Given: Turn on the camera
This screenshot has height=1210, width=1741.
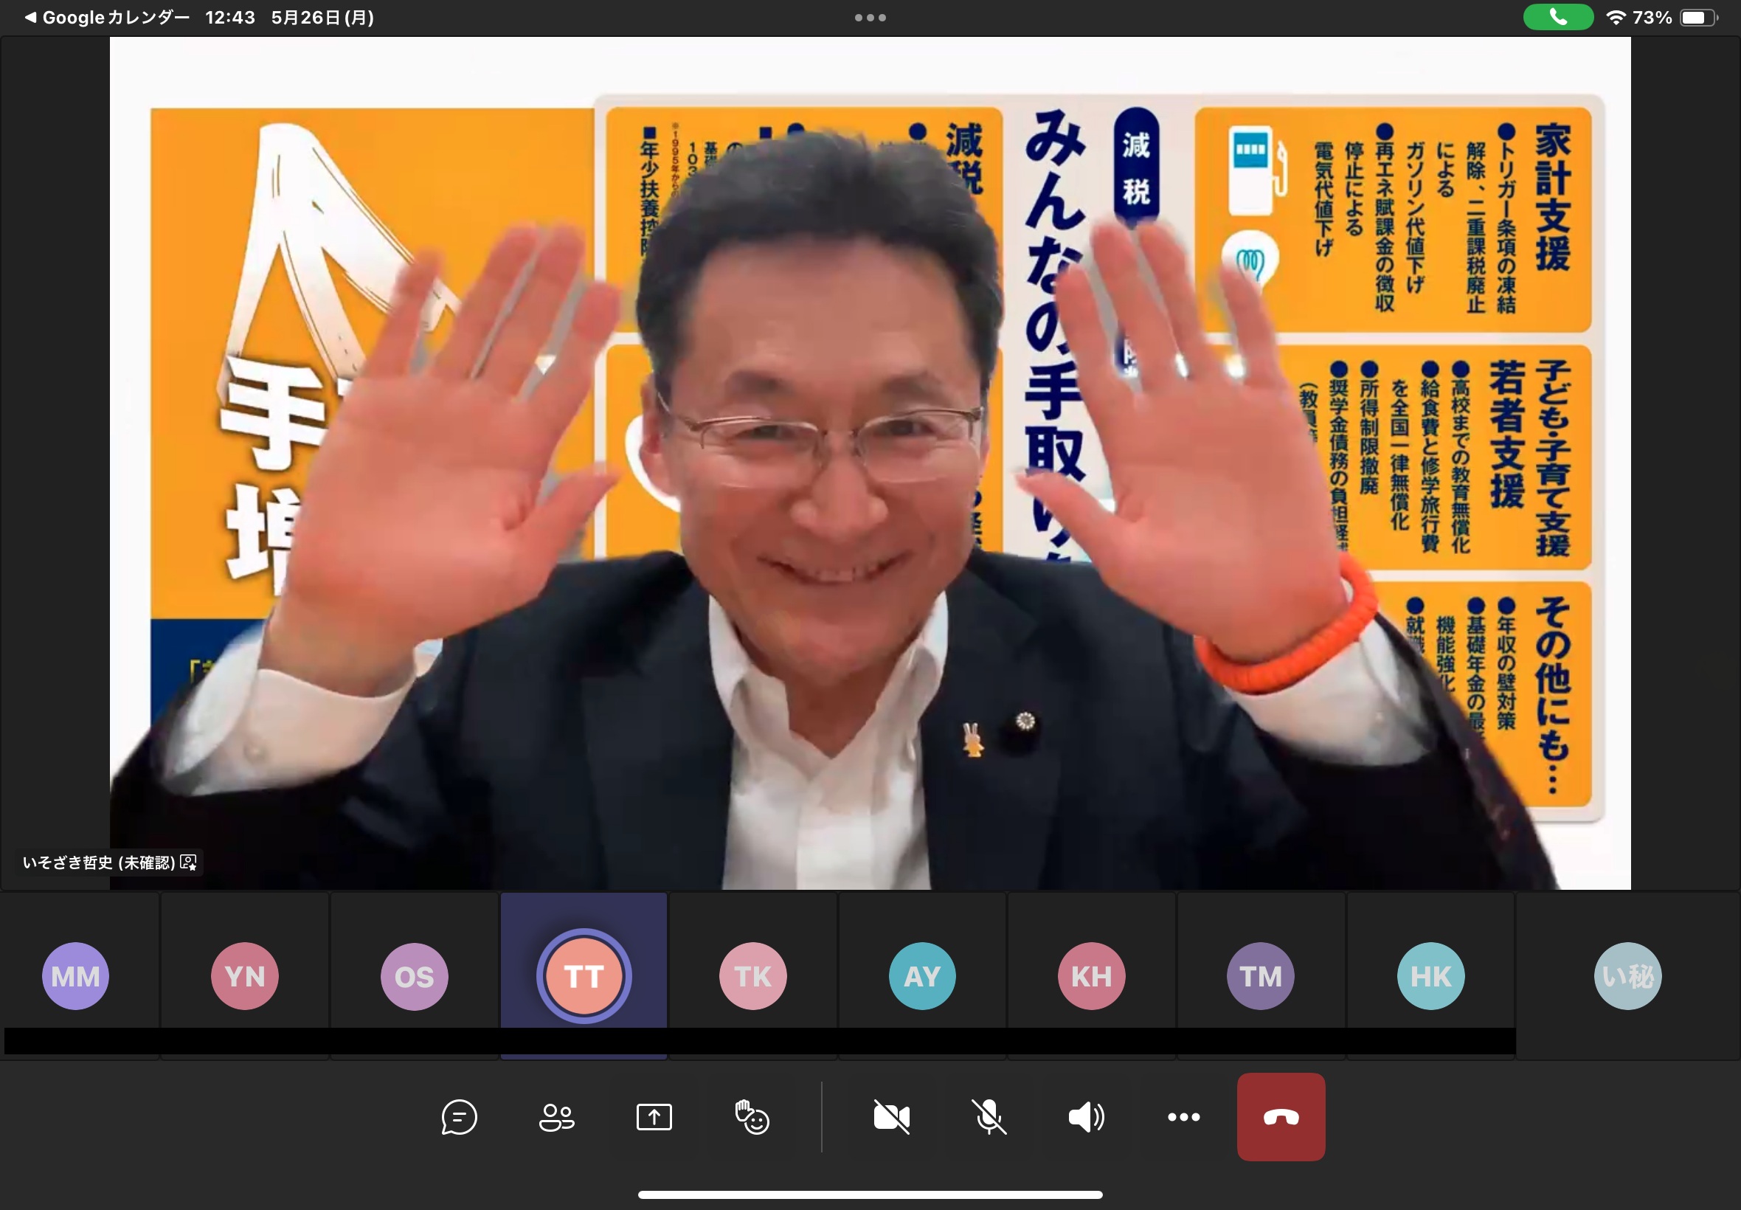Looking at the screenshot, I should 891,1117.
